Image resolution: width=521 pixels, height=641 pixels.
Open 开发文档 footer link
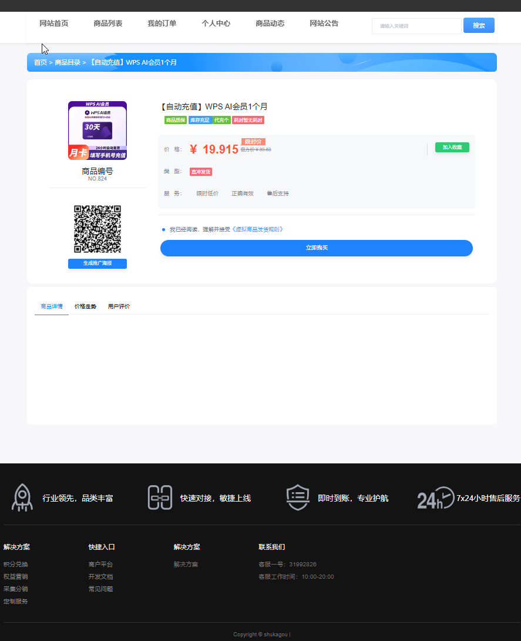[101, 576]
